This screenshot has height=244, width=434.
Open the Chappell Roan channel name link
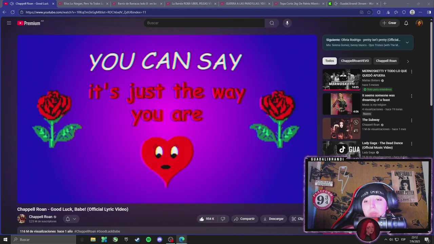[41, 217]
